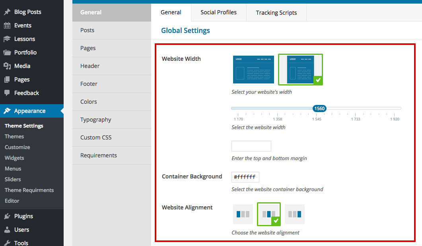Click the Blog Posts pin icon
The width and height of the screenshot is (422, 246).
pos(7,12)
